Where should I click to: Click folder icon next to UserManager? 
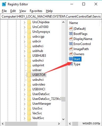[x=29, y=104]
